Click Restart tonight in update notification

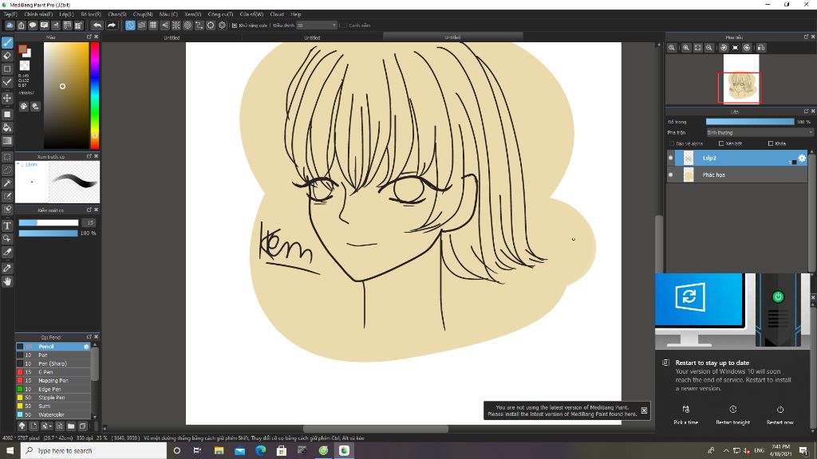(732, 415)
